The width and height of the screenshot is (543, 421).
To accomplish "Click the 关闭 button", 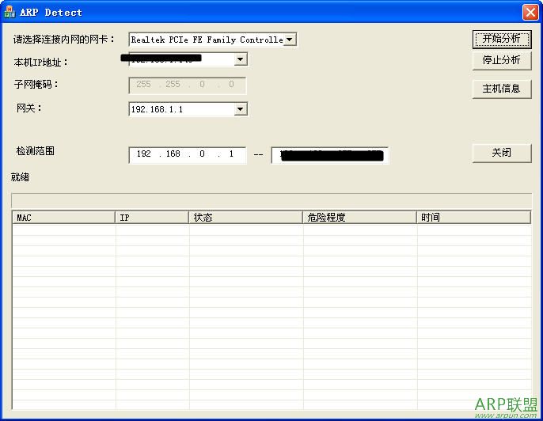I will click(501, 153).
